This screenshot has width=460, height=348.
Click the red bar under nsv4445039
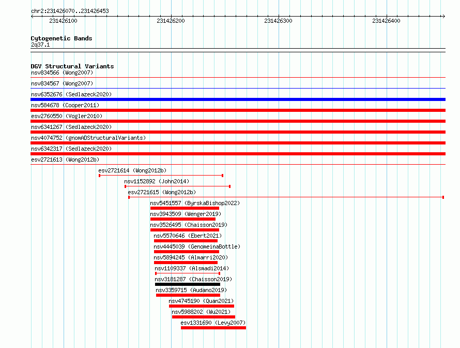(186, 252)
